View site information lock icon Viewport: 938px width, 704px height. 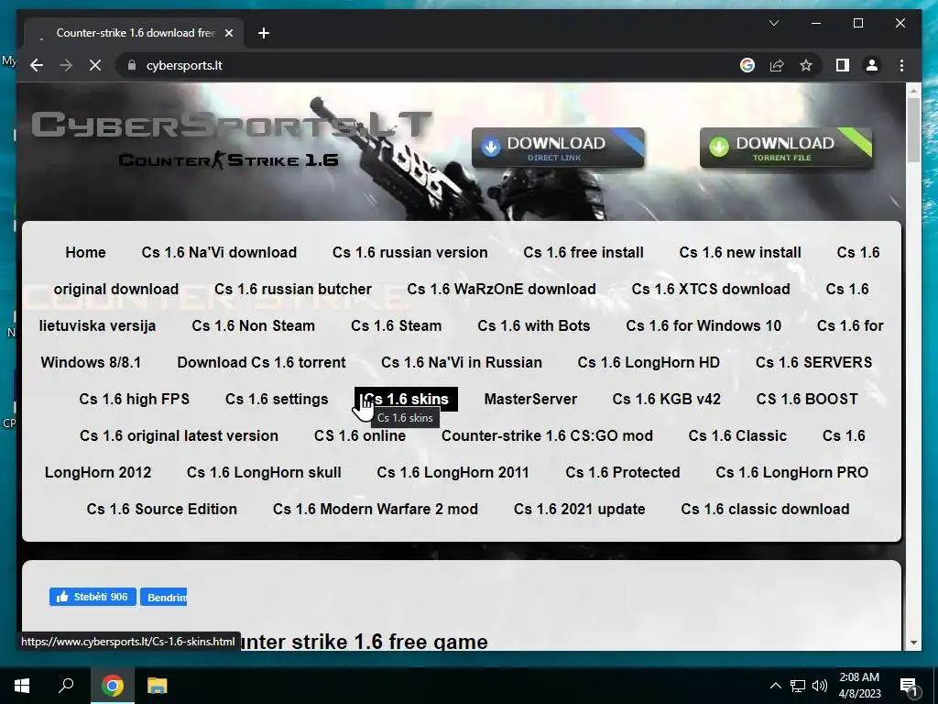(132, 65)
